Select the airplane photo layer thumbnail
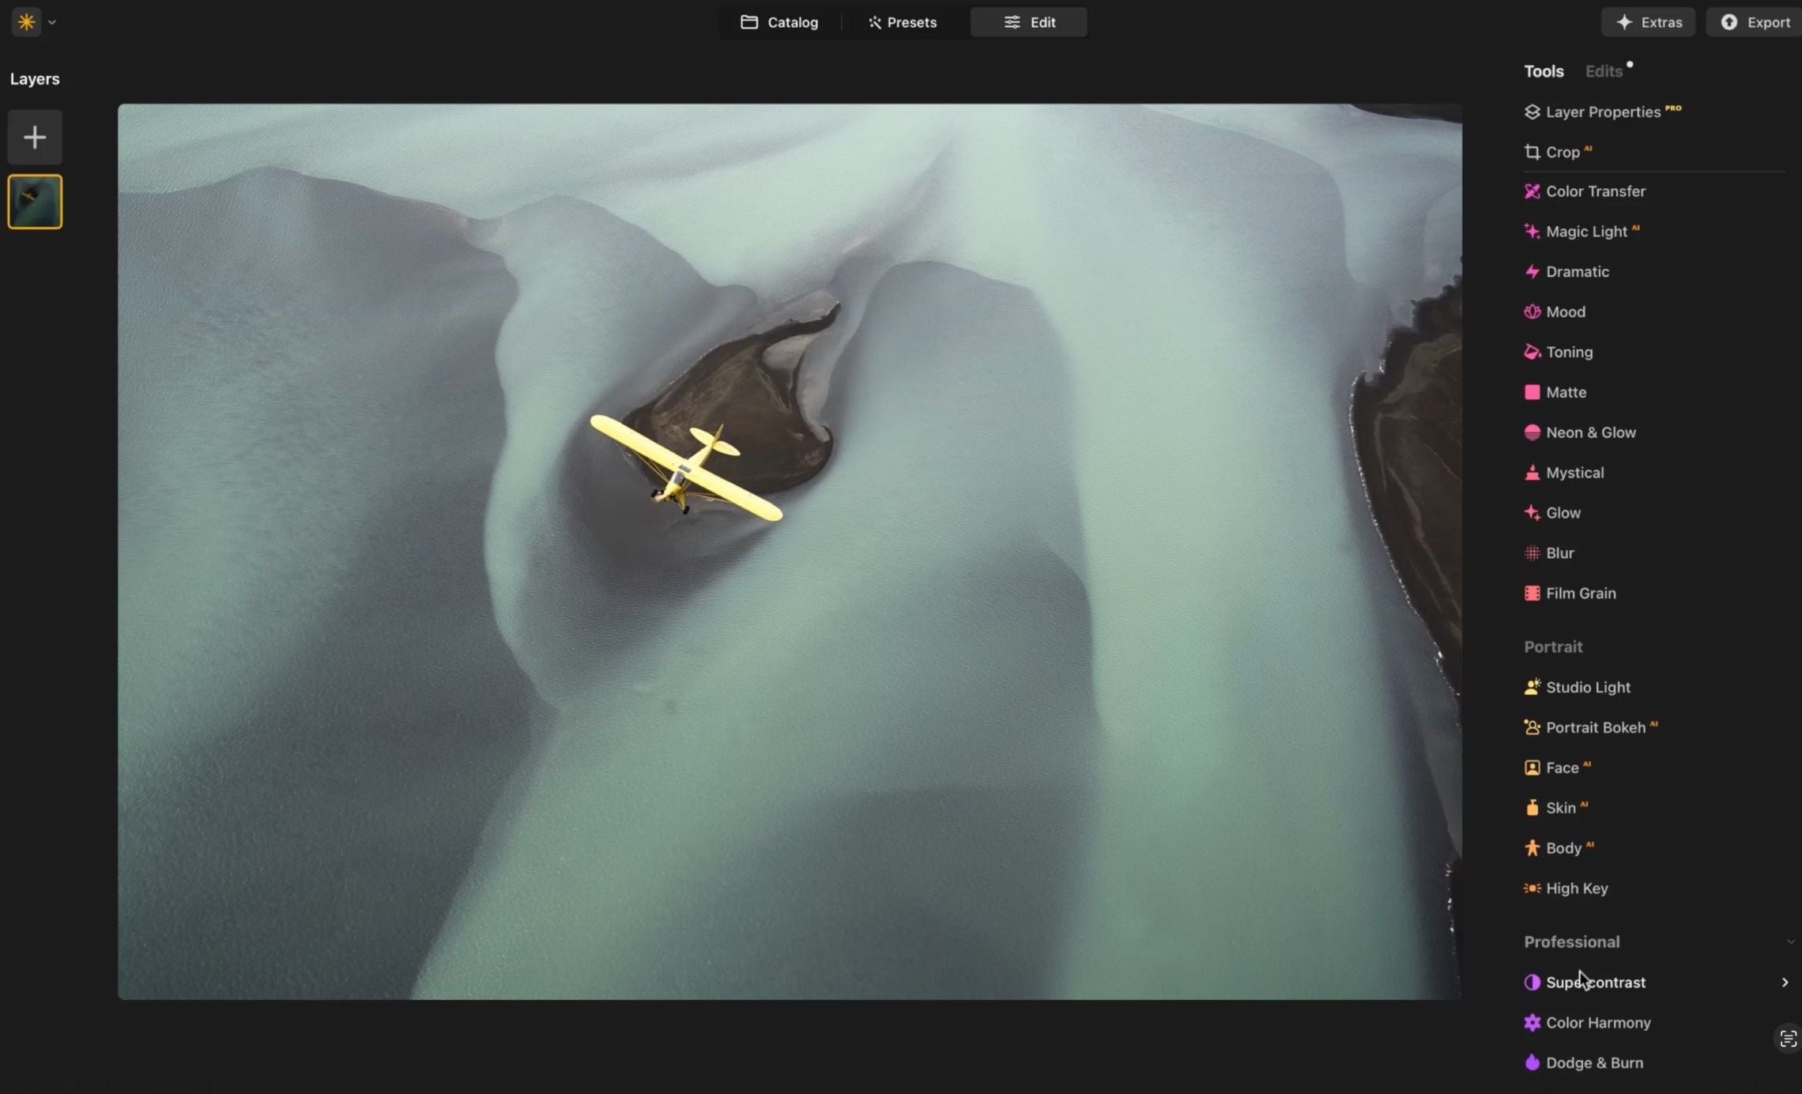This screenshot has height=1094, width=1802. click(35, 202)
